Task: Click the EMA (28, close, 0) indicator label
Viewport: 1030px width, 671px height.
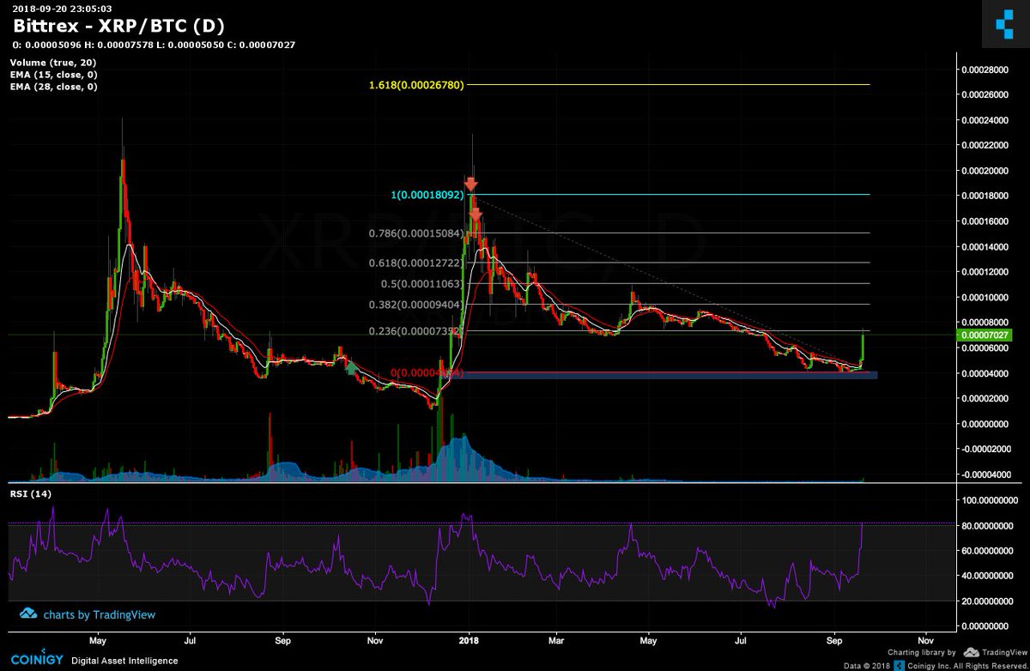Action: point(53,87)
